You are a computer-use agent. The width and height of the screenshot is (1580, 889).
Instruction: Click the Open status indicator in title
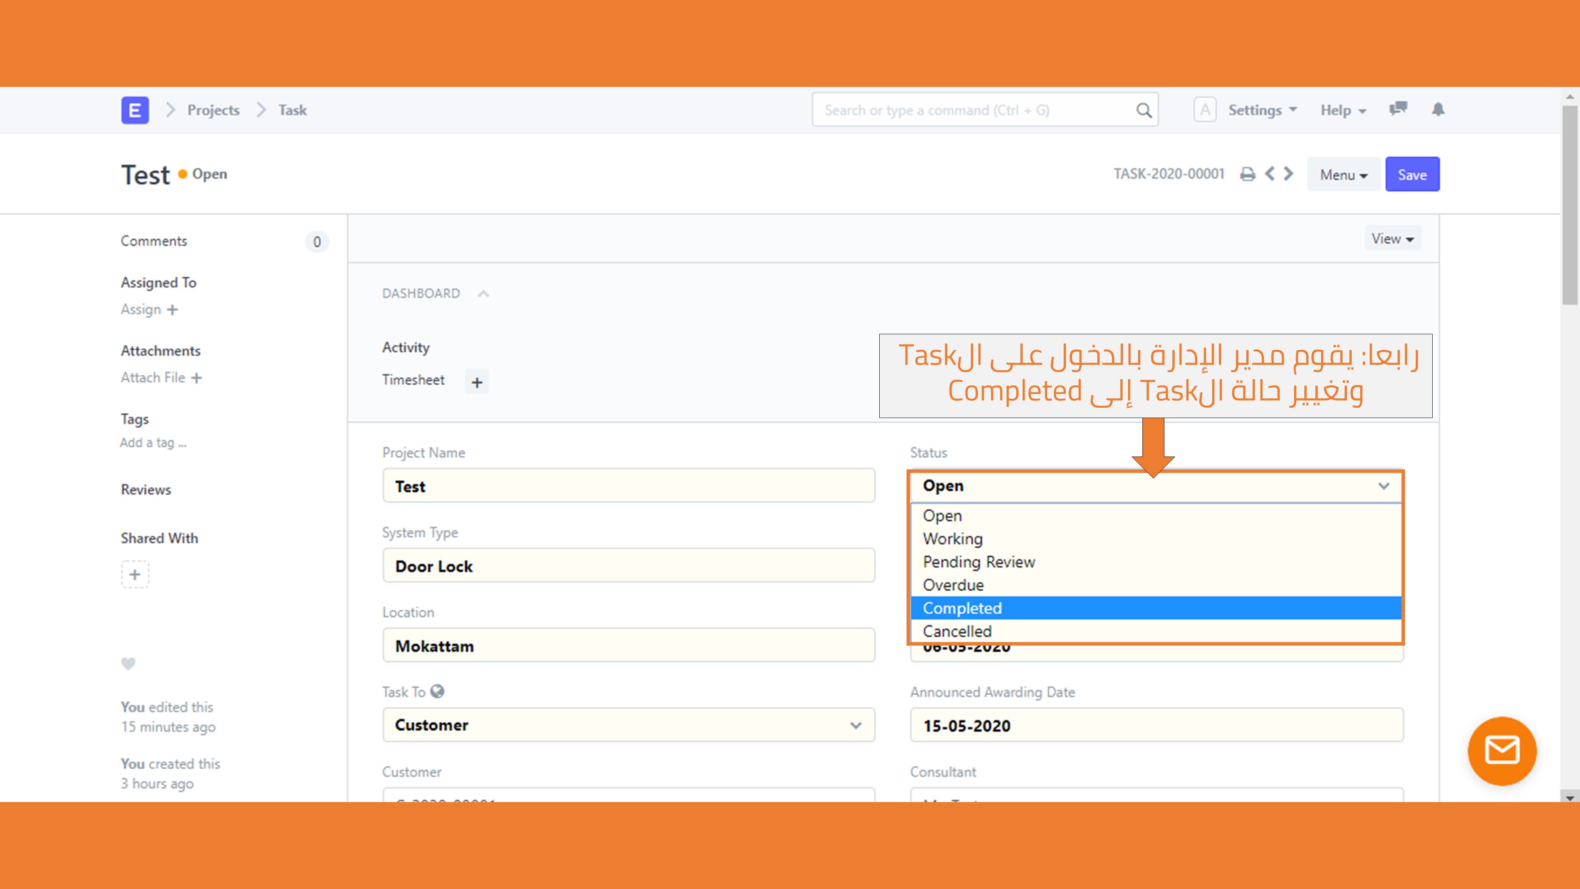click(203, 174)
